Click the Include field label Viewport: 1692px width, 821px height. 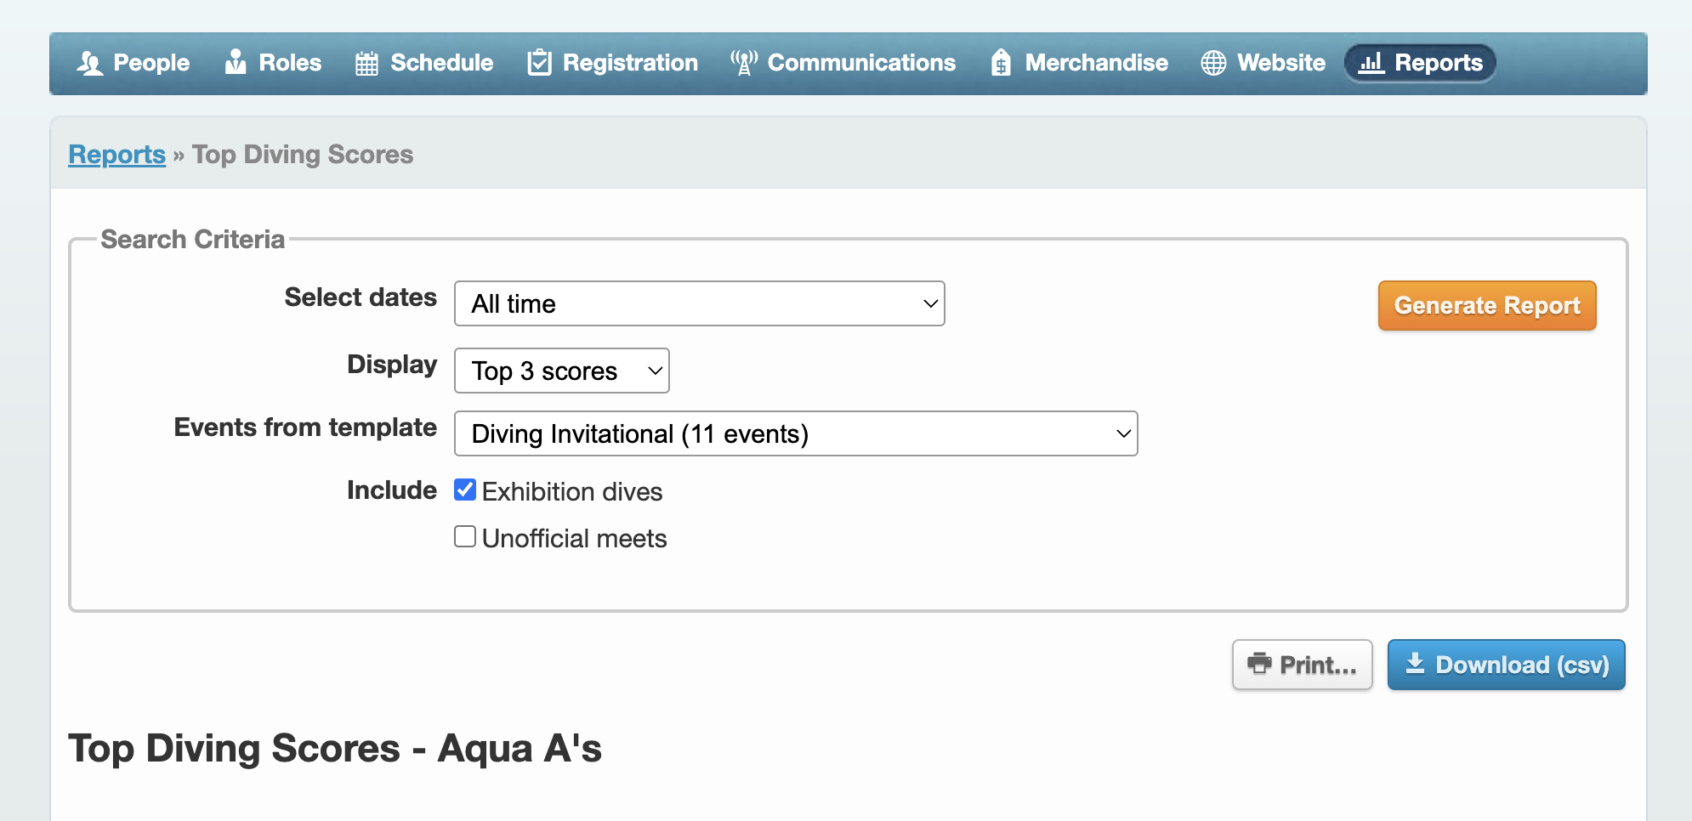click(x=392, y=490)
